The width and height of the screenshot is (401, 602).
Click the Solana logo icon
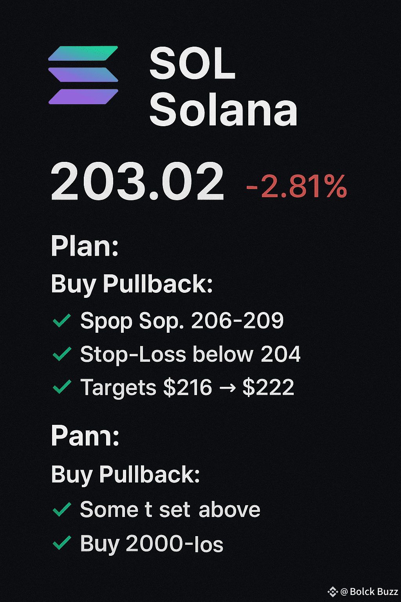click(83, 75)
